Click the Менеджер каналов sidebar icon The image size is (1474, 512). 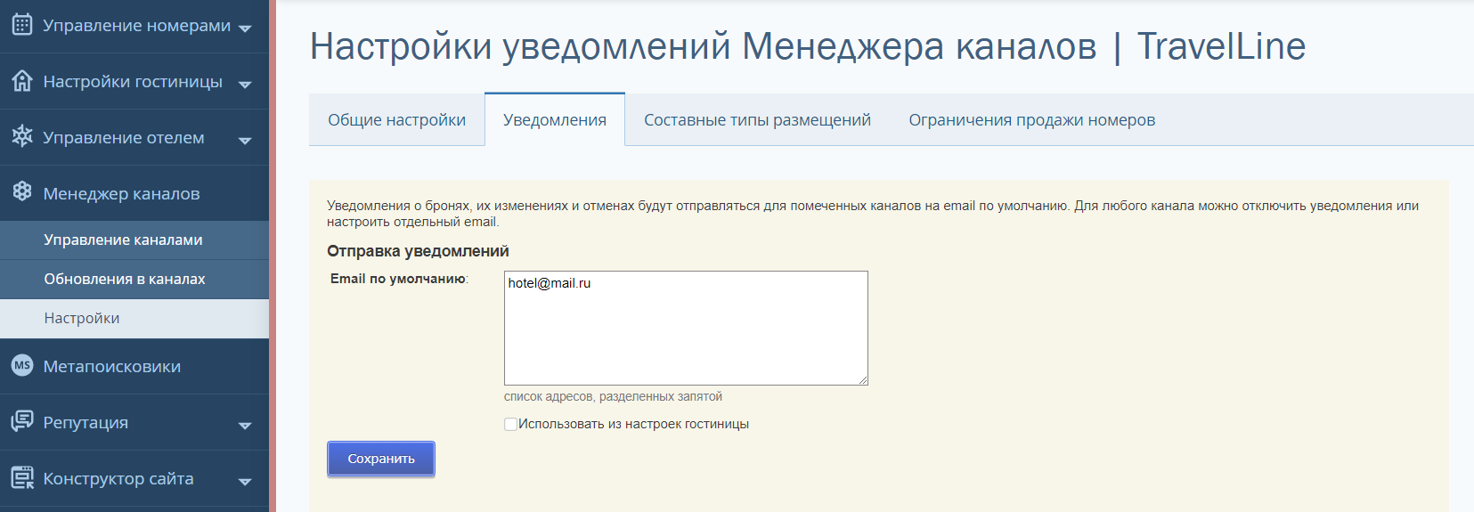click(x=22, y=192)
